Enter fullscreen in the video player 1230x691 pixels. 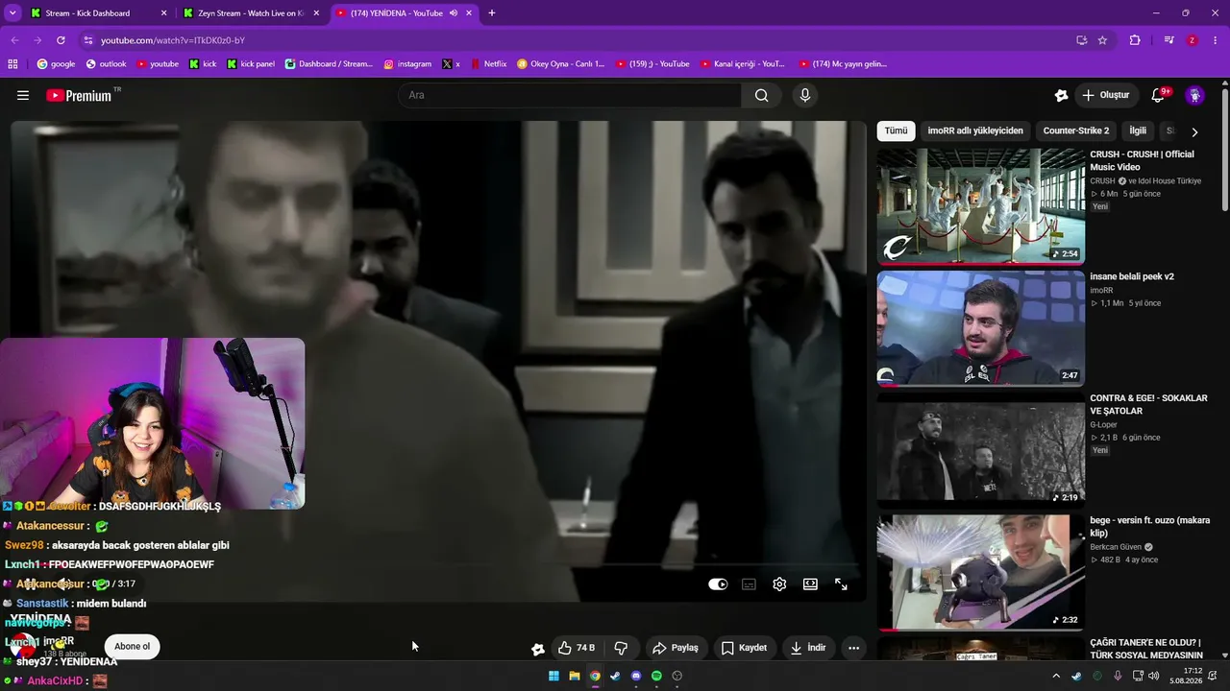point(841,584)
